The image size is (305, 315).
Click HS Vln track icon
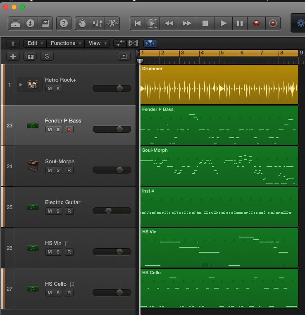coord(33,248)
